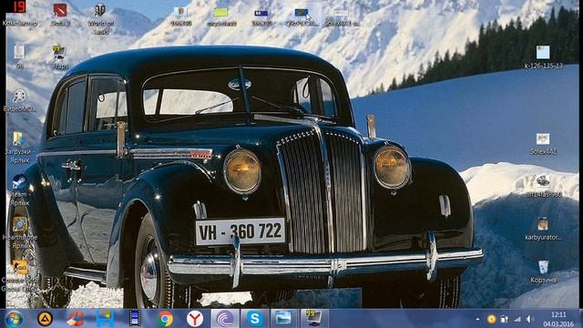Switch to the BitTorrent taskbar window
Image resolution: width=583 pixels, height=328 pixels.
225,319
